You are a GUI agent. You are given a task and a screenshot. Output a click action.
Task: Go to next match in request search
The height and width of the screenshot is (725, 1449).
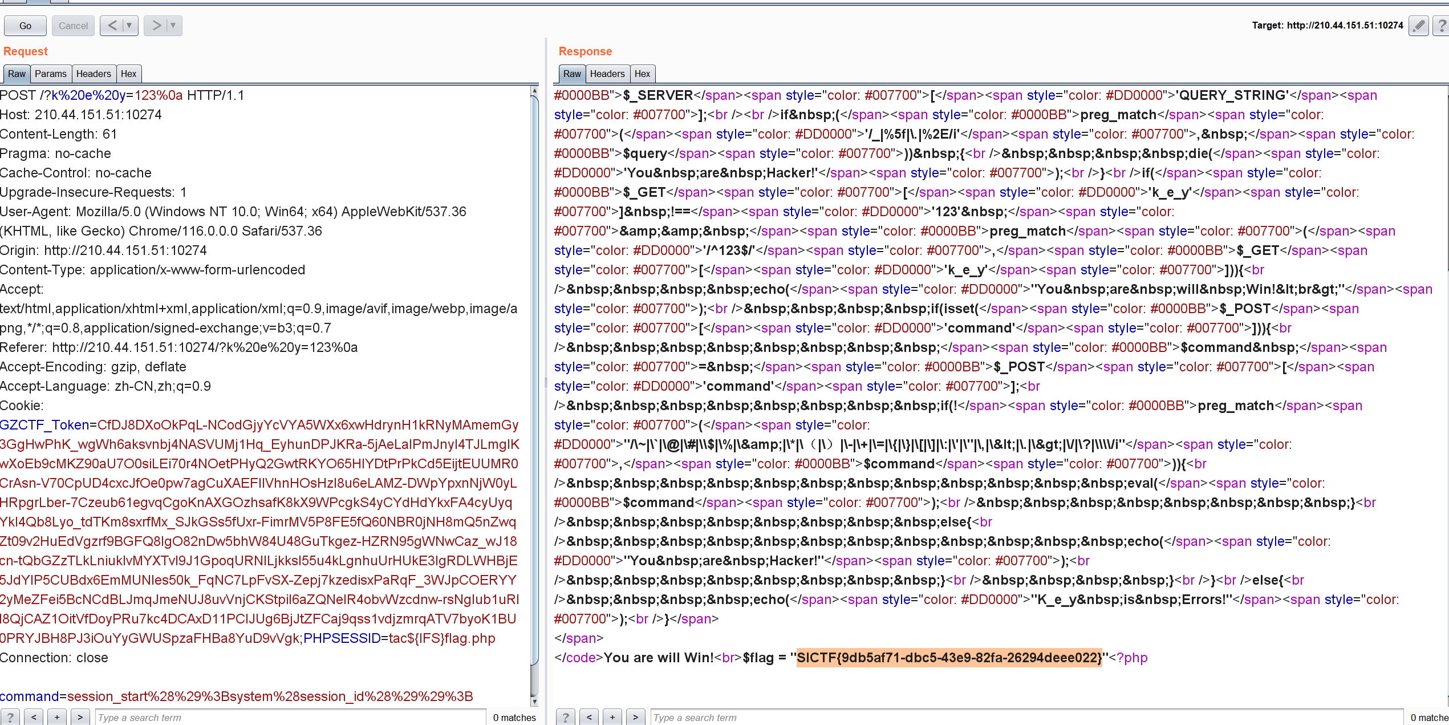coord(80,717)
